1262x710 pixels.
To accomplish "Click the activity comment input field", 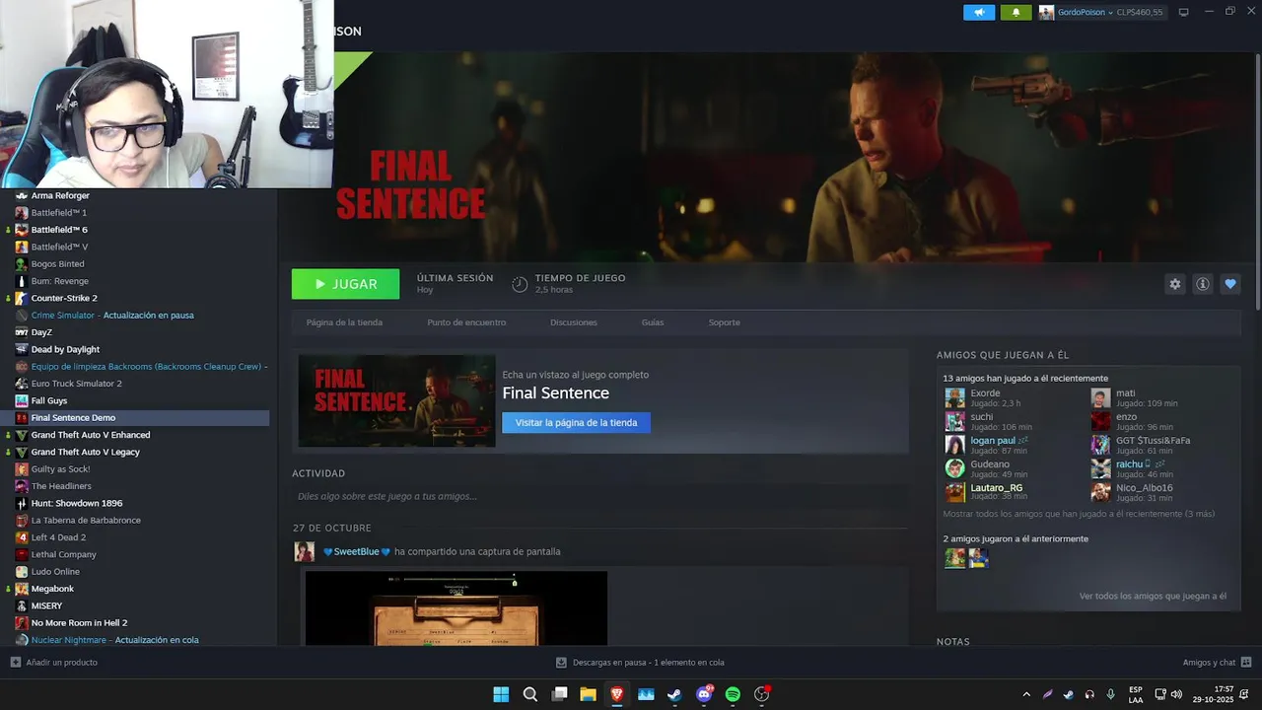I will [x=599, y=496].
